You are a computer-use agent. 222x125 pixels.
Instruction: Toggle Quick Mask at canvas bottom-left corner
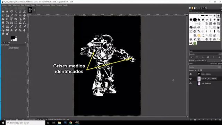pyautogui.click(x=28, y=117)
